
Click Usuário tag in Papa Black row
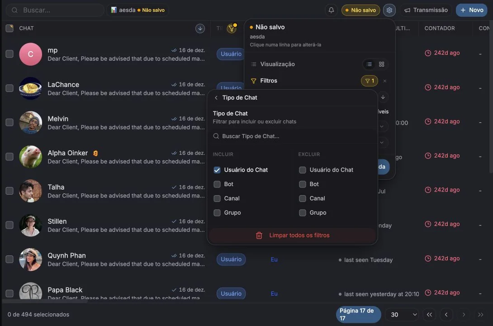click(x=231, y=293)
